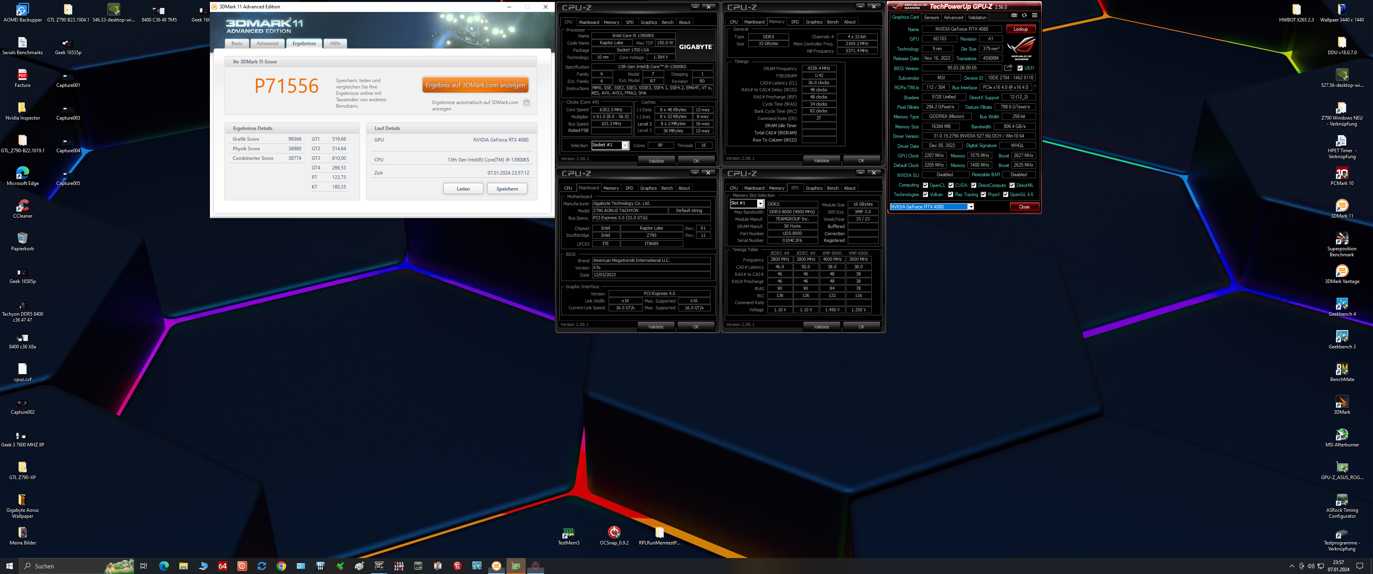
Task: Click Google Chrome in the taskbar
Action: 281,566
